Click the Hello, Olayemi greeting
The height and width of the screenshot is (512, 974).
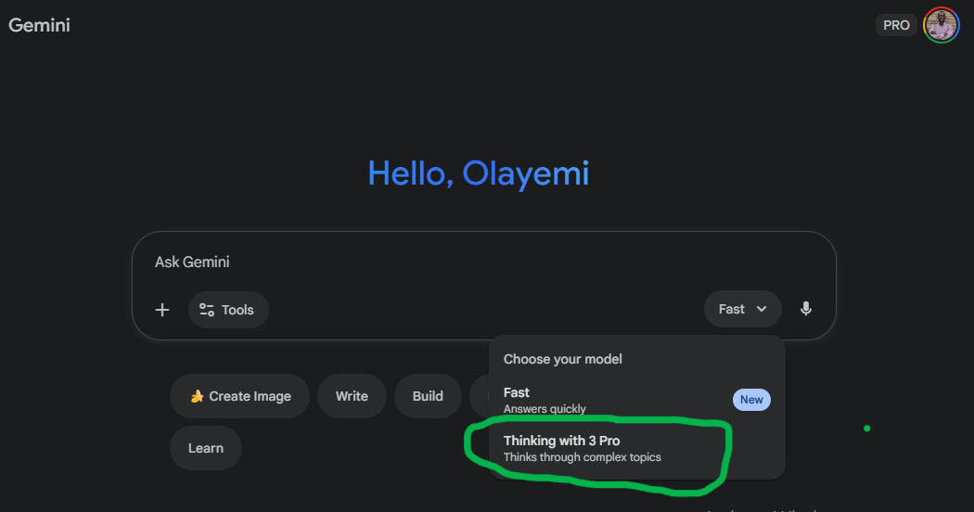tap(479, 173)
